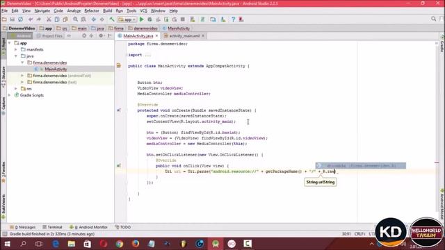Collapse the java folder
The height and width of the screenshot is (250, 445).
pos(16,56)
